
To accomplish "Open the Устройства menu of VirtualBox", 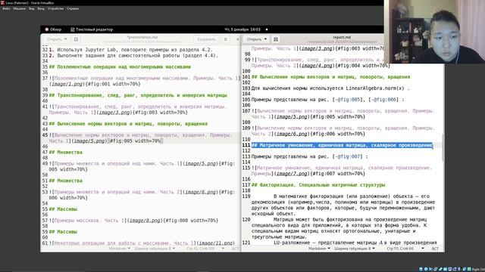I will point(55,8).
